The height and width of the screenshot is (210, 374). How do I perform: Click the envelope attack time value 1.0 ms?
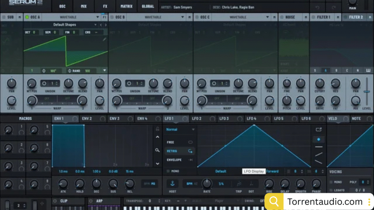tap(63, 171)
